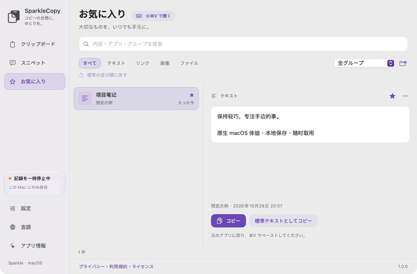Select お気に入り in the sidebar

(34, 82)
